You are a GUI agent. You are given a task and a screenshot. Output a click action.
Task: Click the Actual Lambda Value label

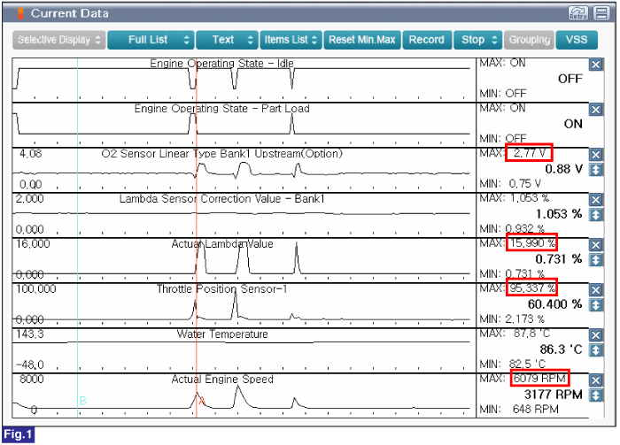click(222, 244)
